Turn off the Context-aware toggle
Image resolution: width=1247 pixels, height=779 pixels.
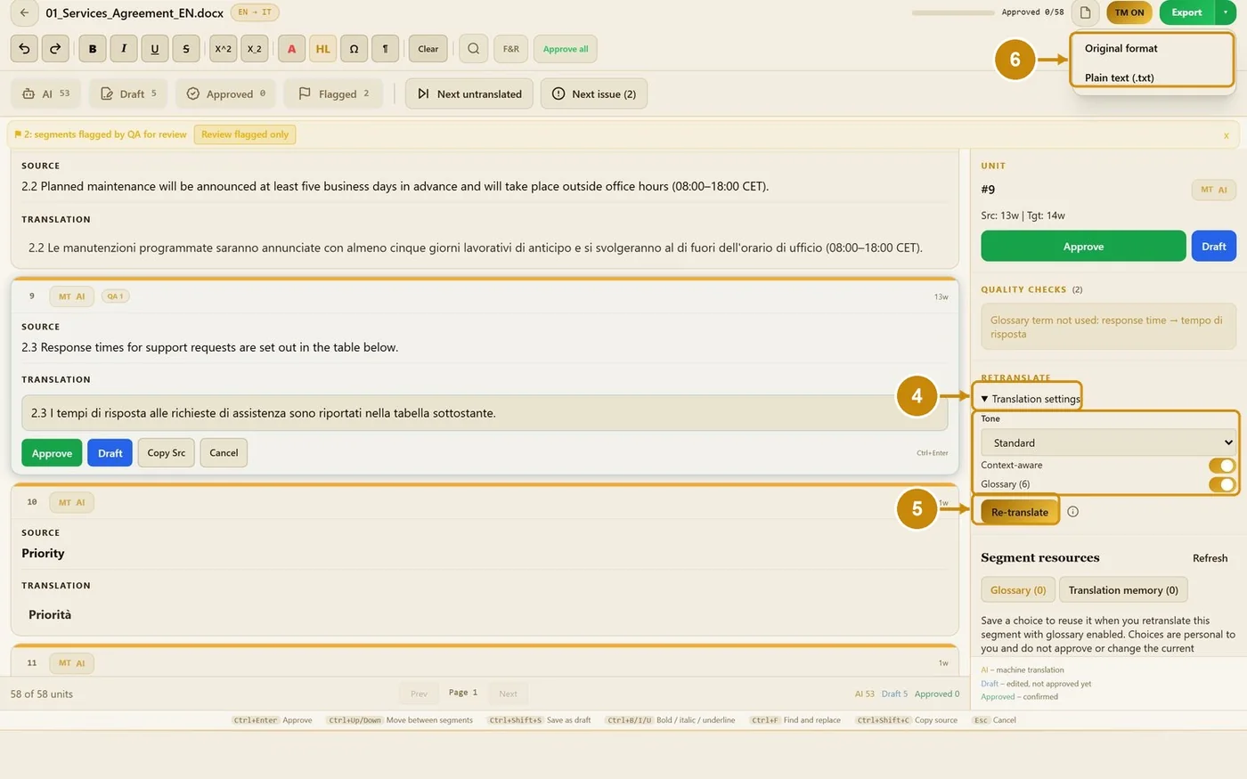pos(1222,466)
